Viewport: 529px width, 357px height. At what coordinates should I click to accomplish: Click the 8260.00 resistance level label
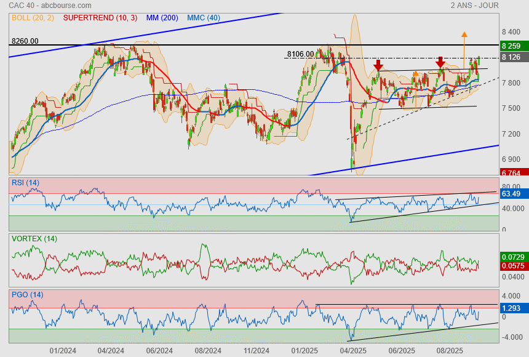tap(25, 41)
